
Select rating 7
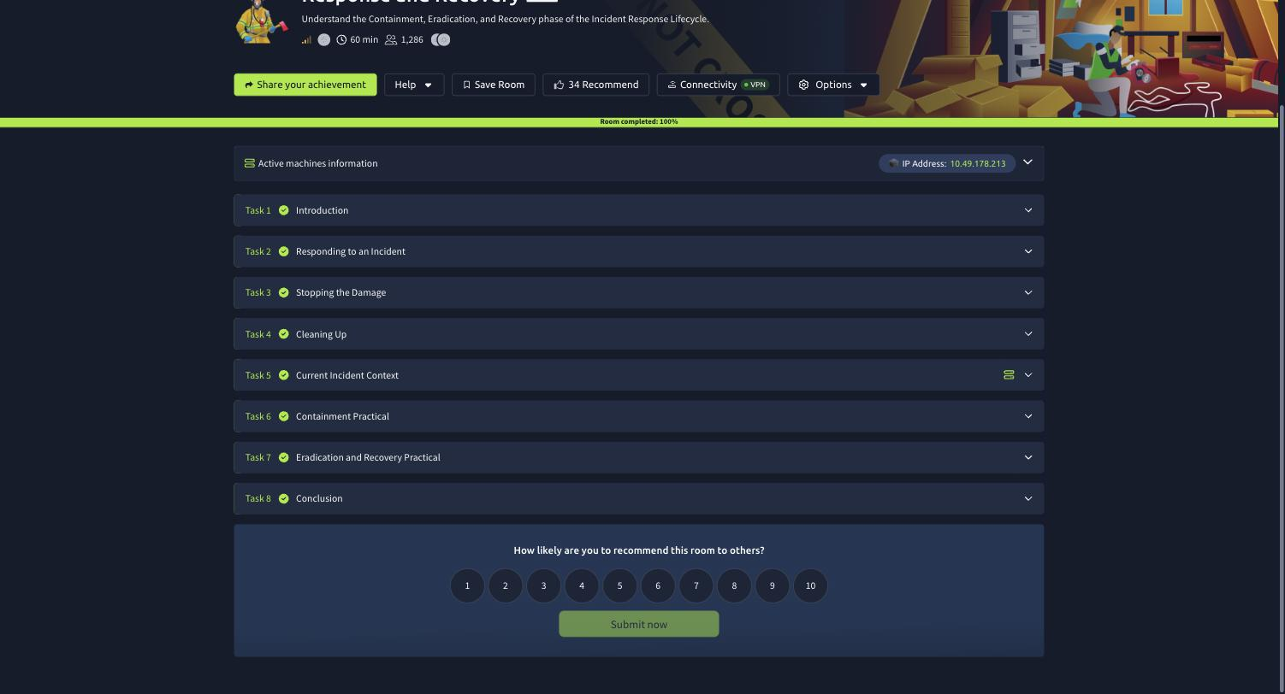(696, 585)
